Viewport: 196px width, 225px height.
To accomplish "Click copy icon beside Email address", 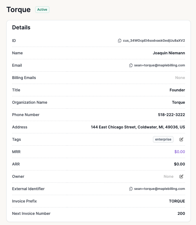I will (131, 65).
